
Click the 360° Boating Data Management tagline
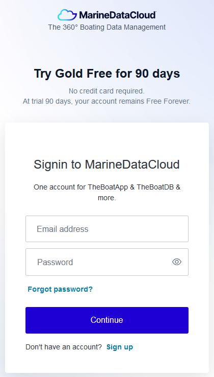click(x=107, y=27)
